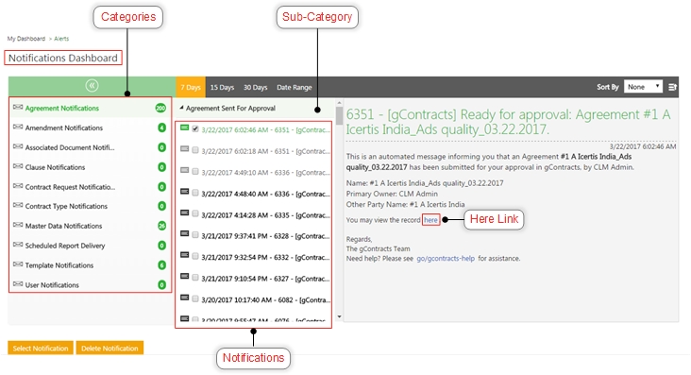Switch to the 30 Days tab
691x375 pixels.
[256, 87]
